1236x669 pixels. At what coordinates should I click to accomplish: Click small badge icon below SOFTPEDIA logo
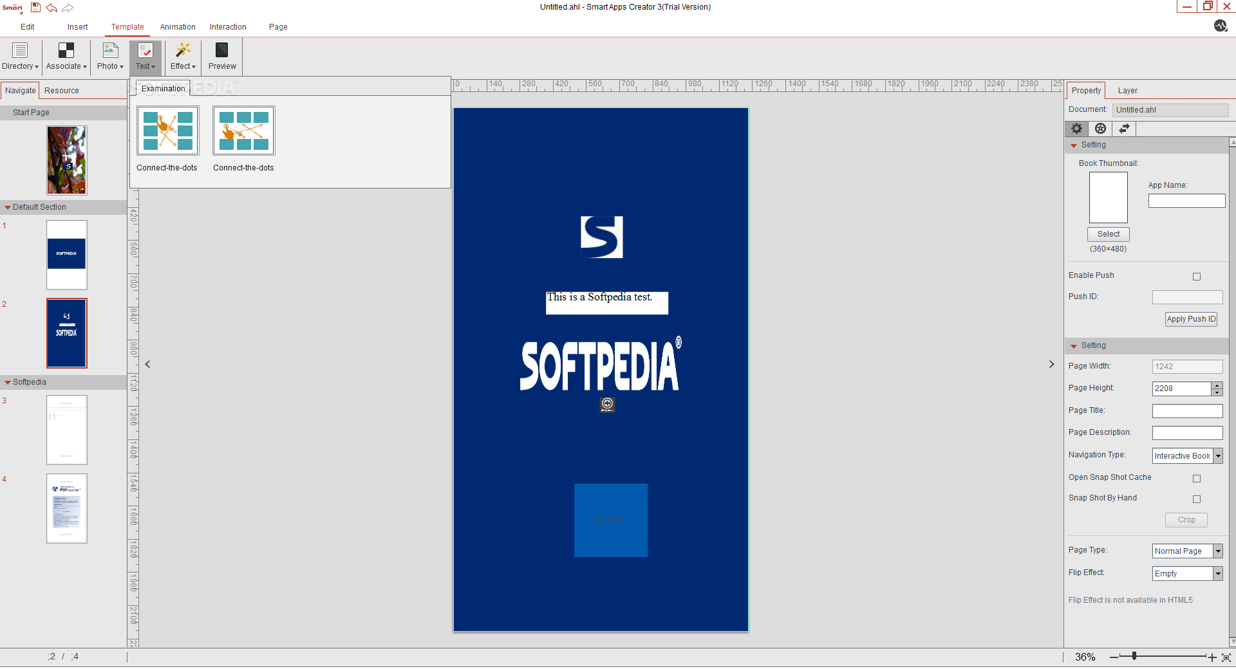tap(607, 404)
